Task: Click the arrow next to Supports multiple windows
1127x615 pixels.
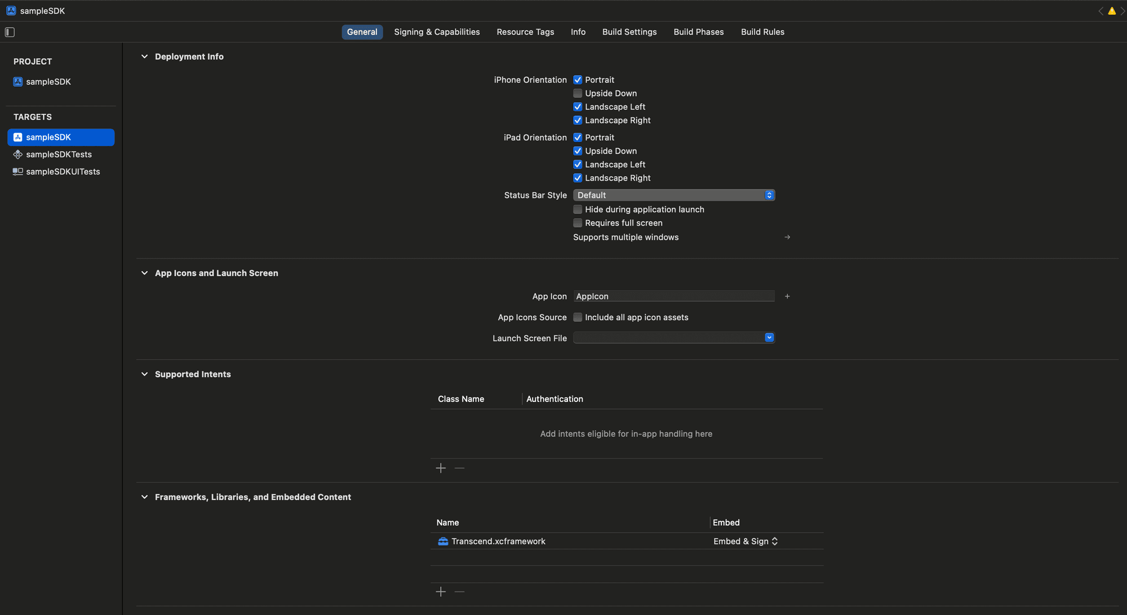Action: click(x=787, y=237)
